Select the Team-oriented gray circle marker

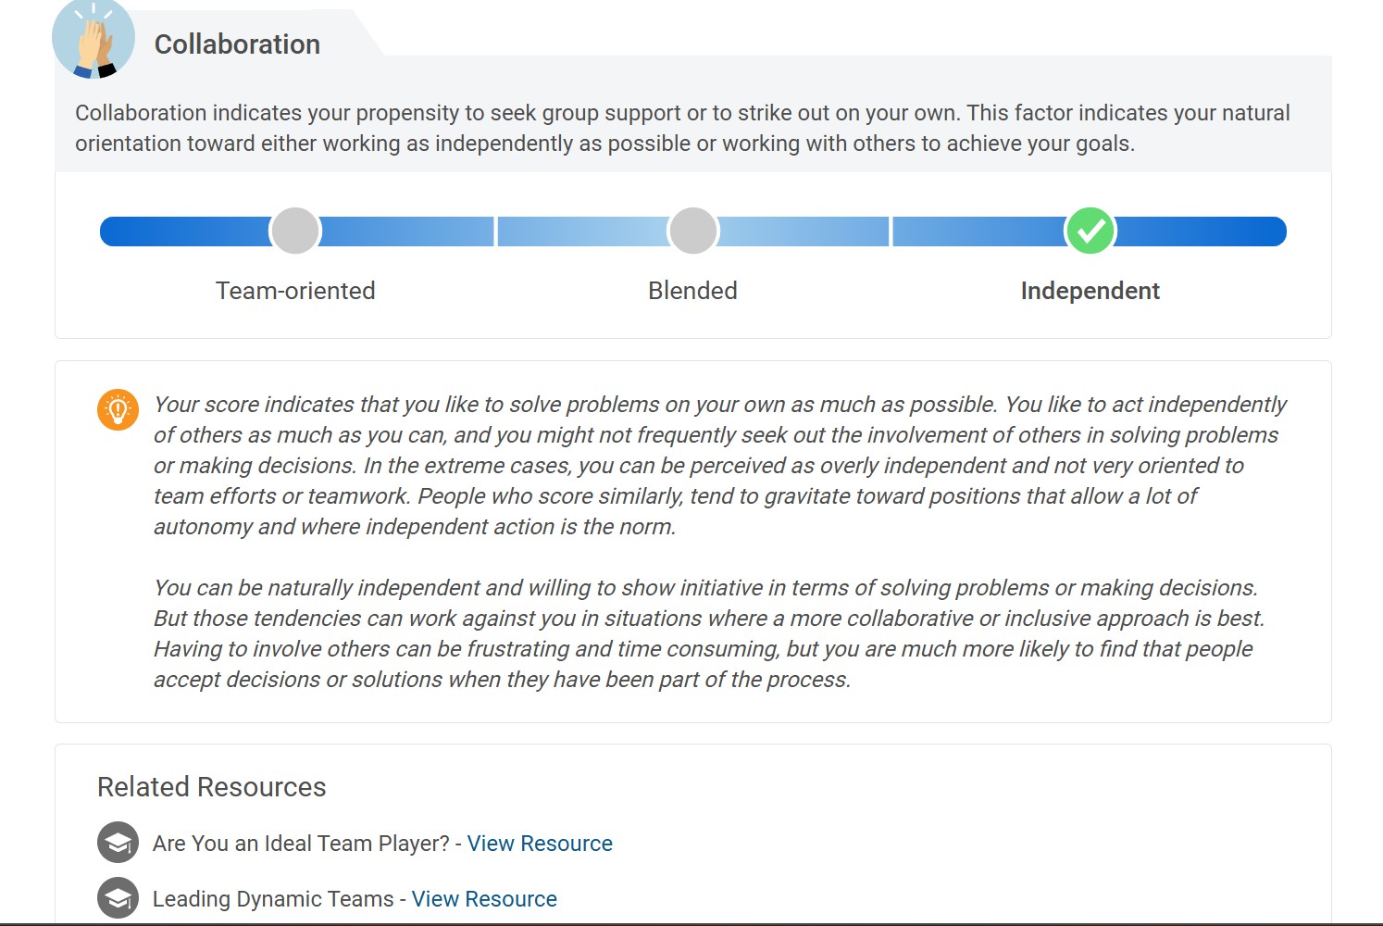click(295, 231)
